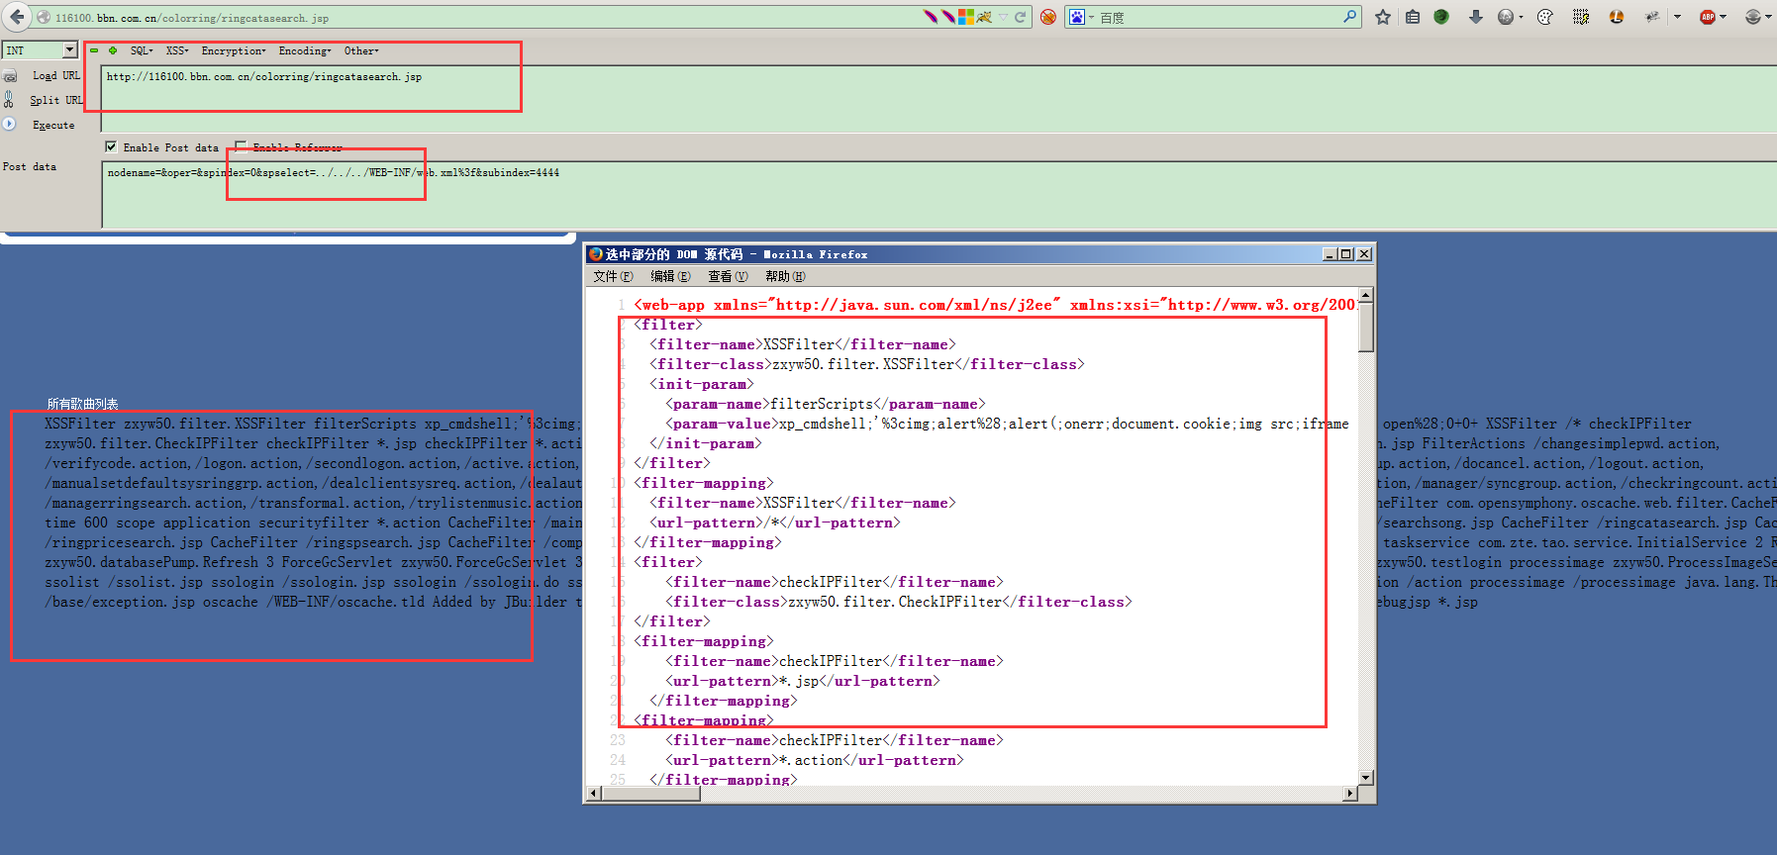This screenshot has height=855, width=1777.
Task: Click the Split URL scissors icon
Action: 9,99
